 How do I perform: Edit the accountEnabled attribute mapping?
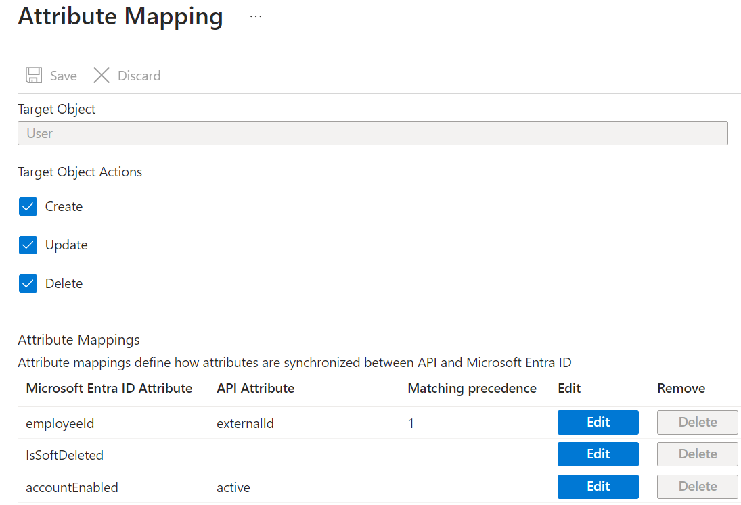598,486
